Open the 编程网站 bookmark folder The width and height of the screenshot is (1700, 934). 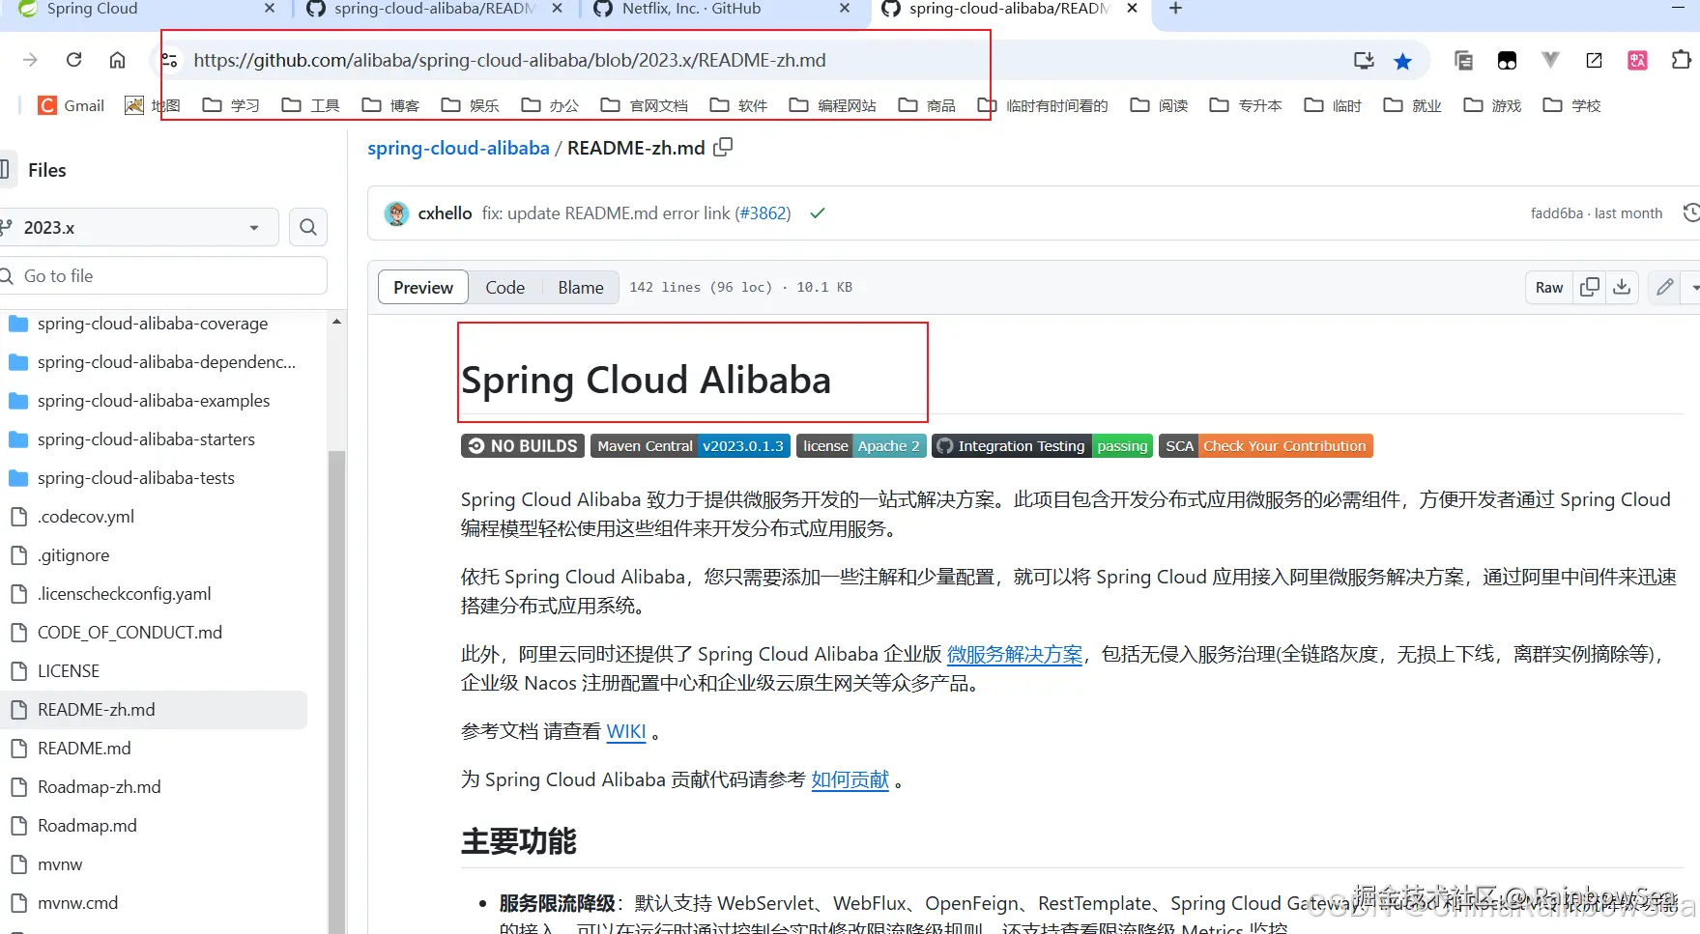tap(832, 105)
